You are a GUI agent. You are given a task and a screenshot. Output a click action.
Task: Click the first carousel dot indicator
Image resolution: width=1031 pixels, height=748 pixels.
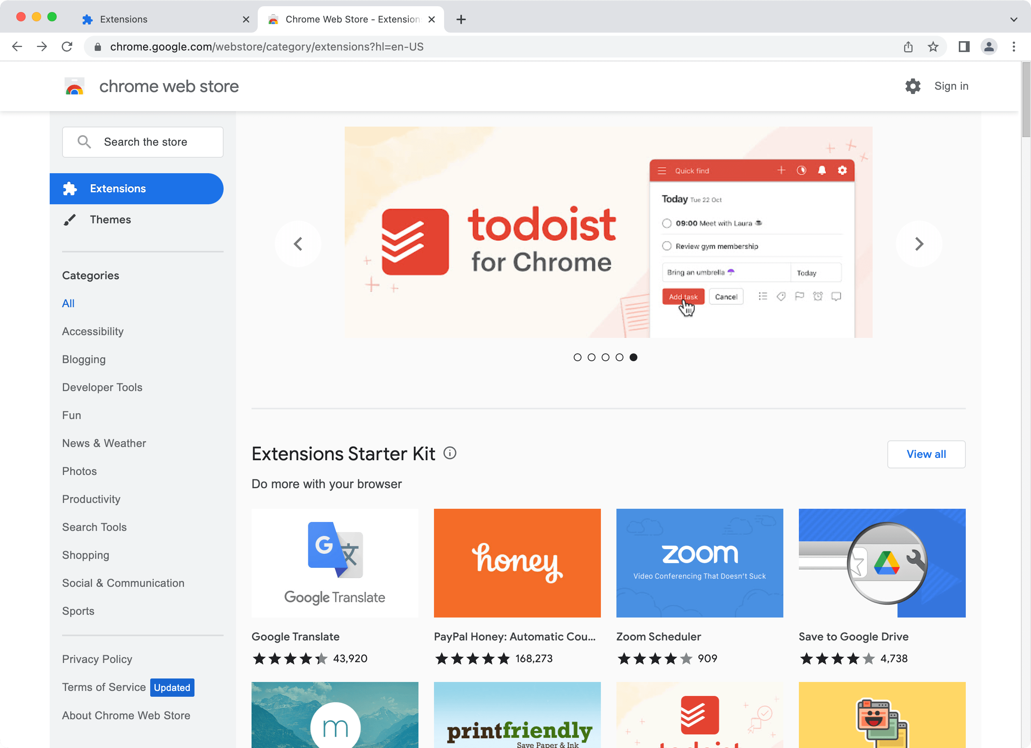click(x=577, y=357)
